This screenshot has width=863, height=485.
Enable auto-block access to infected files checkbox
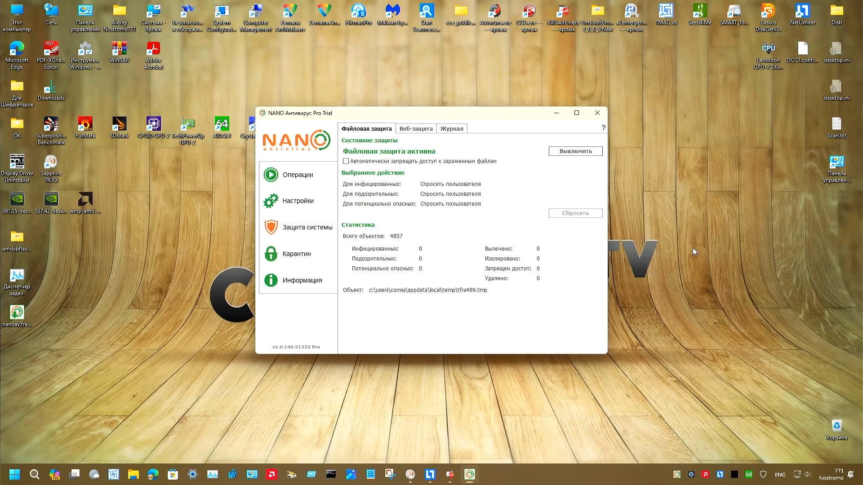point(346,161)
